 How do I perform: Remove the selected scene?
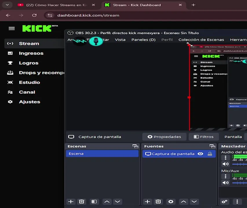tap(81, 202)
